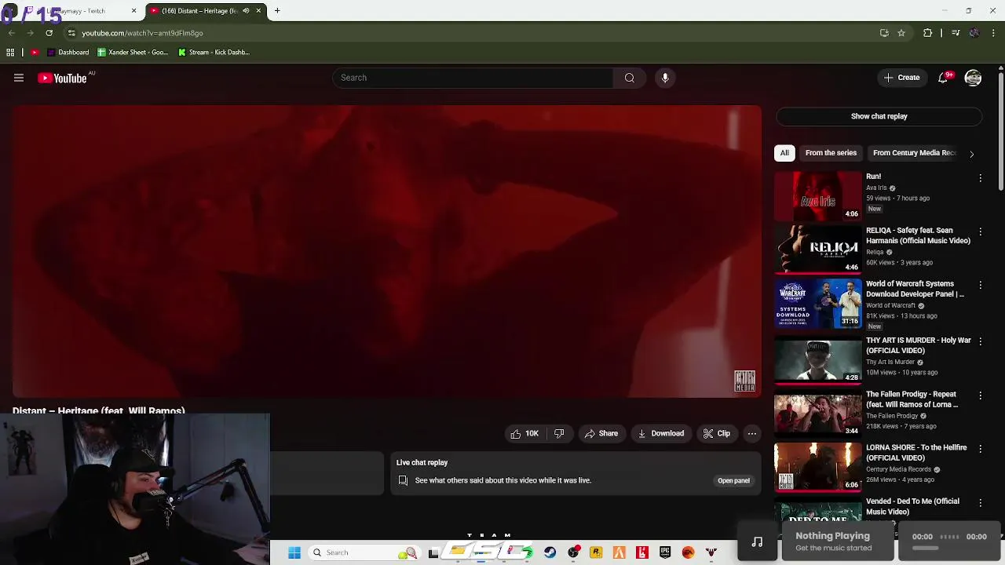Viewport: 1005px width, 565px height.
Task: Click the music note widget icon
Action: pyautogui.click(x=757, y=542)
